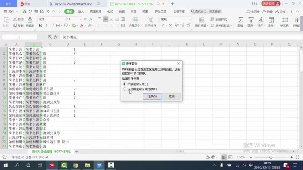Open the number format 常规 dropdown

tap(190, 19)
